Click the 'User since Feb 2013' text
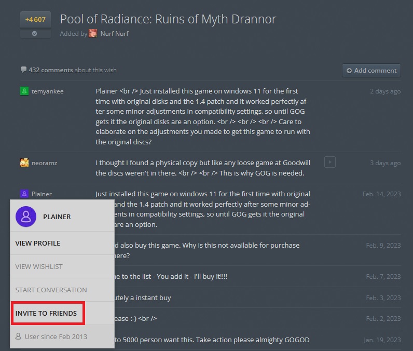413x351 pixels. 56,336
